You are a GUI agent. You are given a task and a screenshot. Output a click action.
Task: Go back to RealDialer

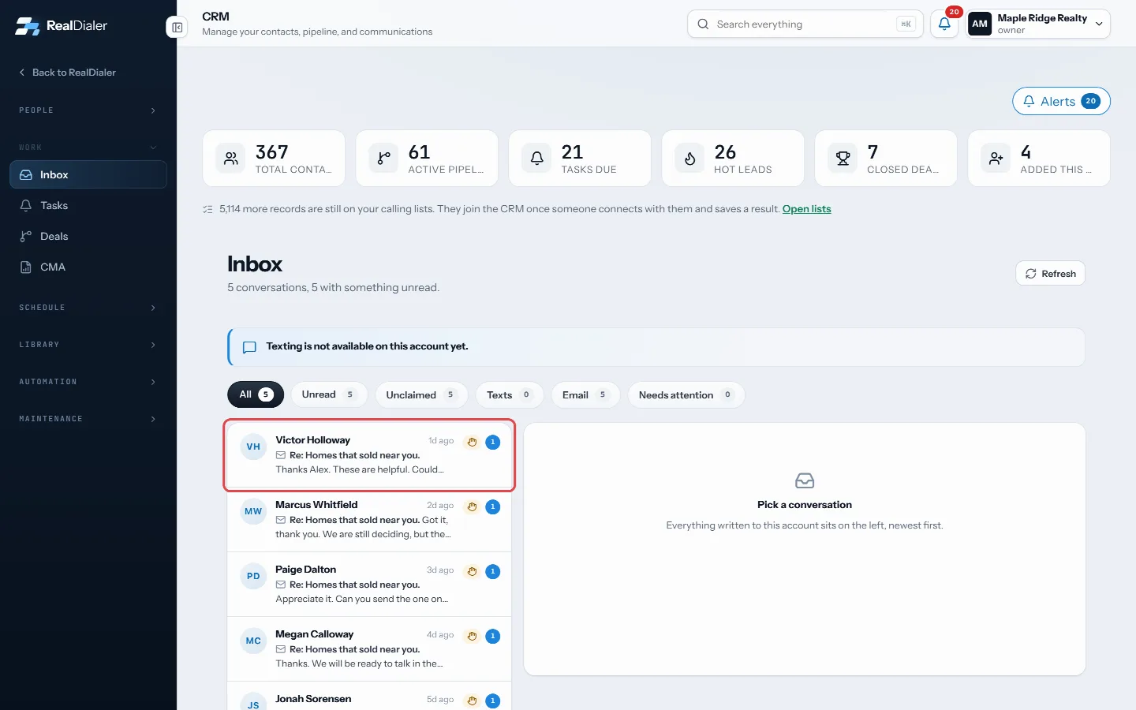tap(67, 73)
